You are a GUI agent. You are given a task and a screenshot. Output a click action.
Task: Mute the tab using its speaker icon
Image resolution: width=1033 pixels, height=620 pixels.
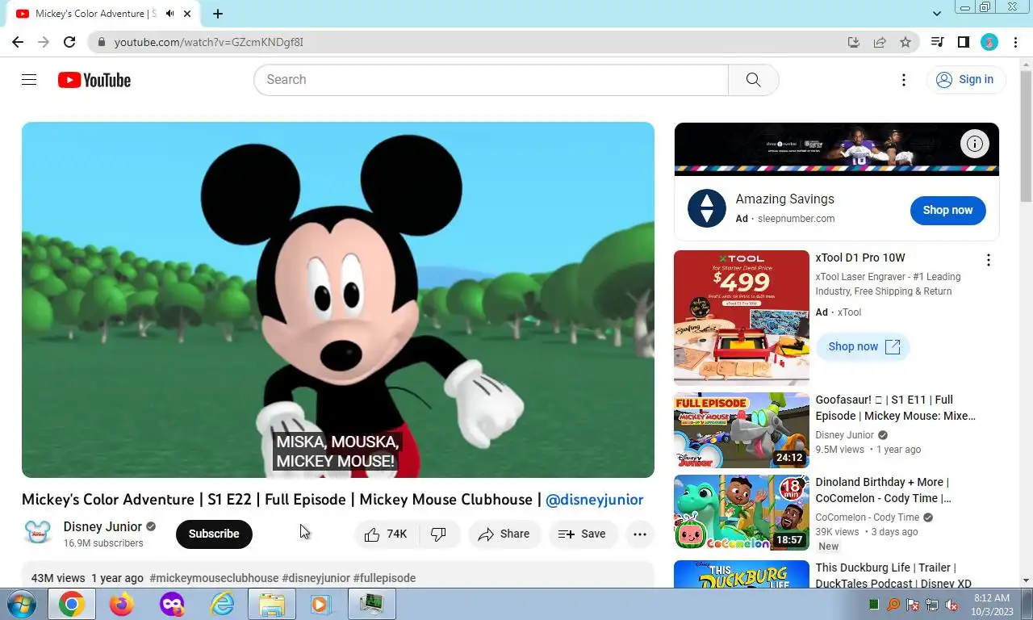[170, 14]
